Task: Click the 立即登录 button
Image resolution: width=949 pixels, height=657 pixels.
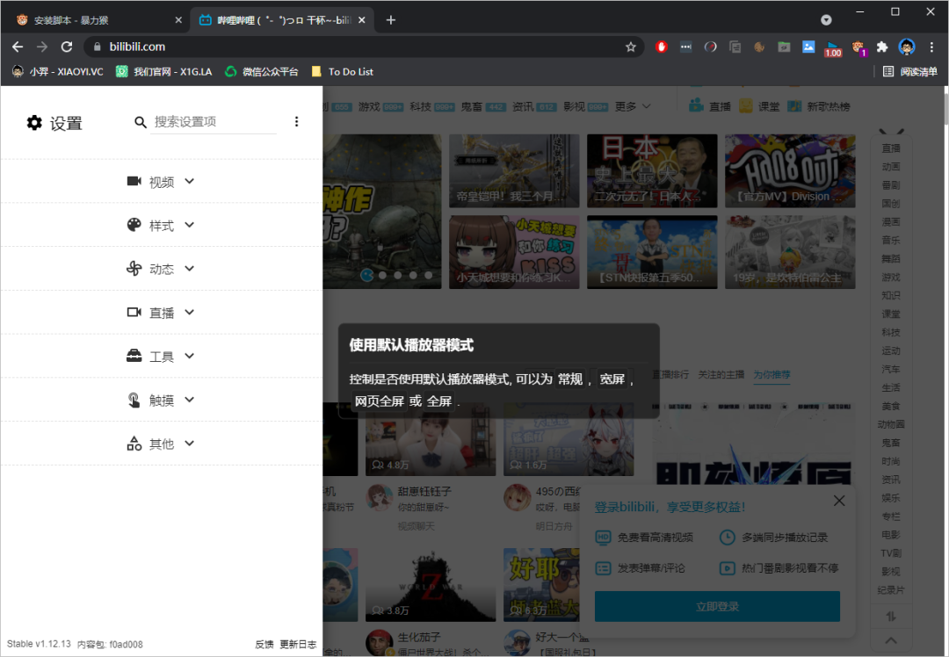Action: tap(717, 606)
